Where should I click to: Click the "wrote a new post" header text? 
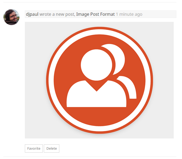pyautogui.click(x=57, y=14)
